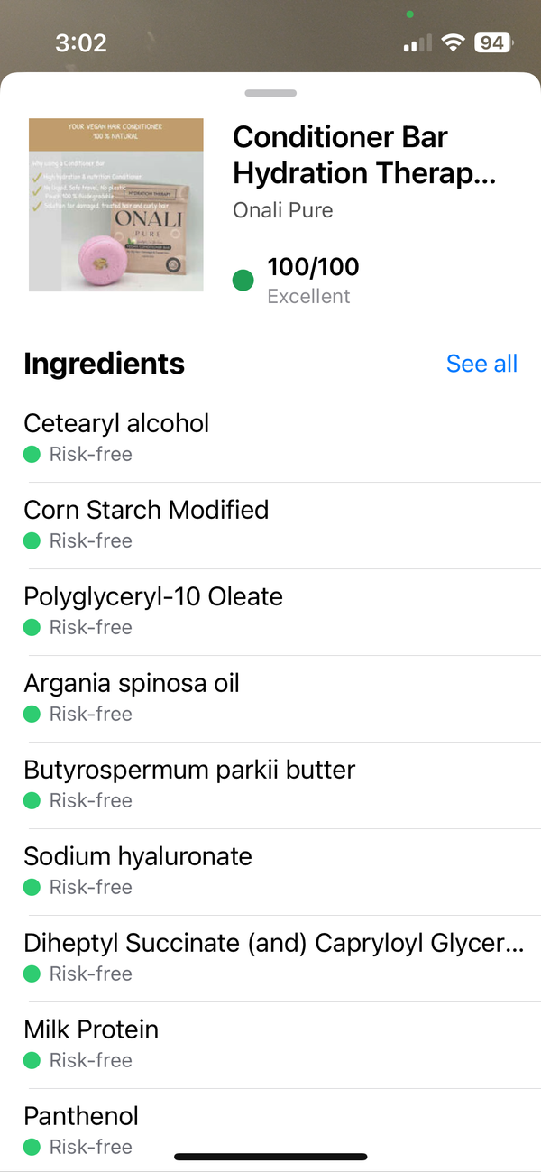Tap the Onali Pure brand name

282,210
